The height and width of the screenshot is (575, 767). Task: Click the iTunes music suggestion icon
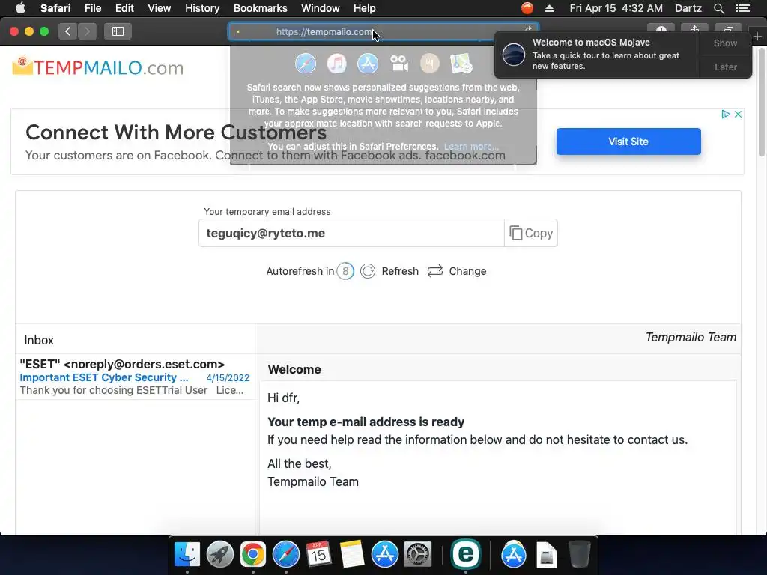336,64
